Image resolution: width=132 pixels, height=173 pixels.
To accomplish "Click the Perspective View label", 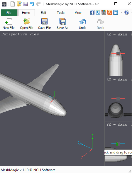I will [20, 34].
